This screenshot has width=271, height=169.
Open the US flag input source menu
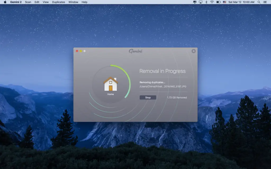click(224, 2)
